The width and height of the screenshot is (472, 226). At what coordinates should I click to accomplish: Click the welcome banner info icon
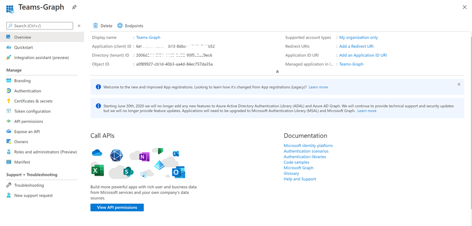click(98, 87)
